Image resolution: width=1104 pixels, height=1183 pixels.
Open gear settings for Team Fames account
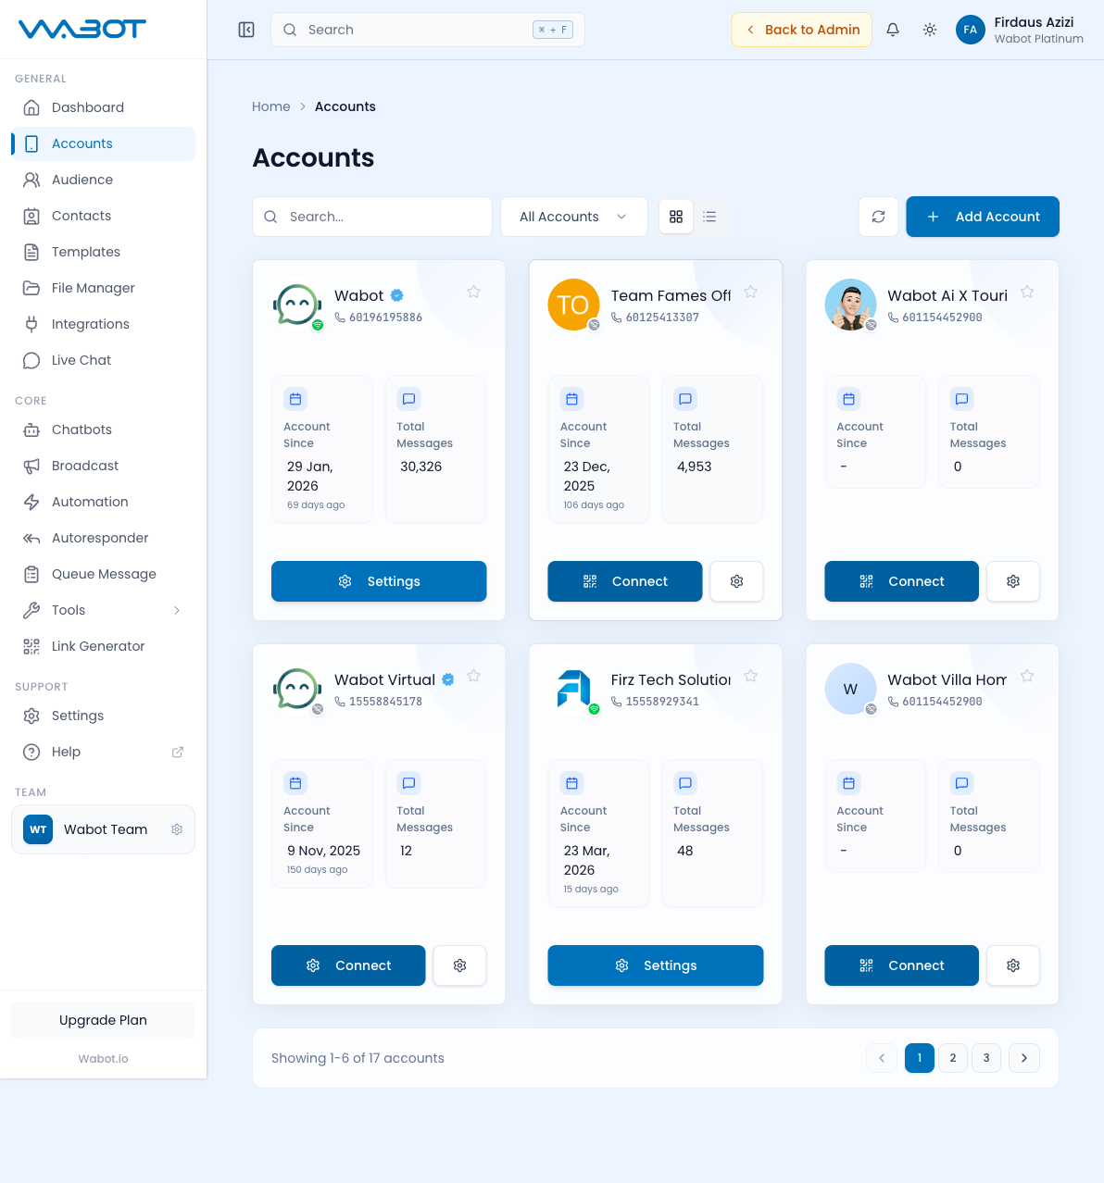coord(737,581)
